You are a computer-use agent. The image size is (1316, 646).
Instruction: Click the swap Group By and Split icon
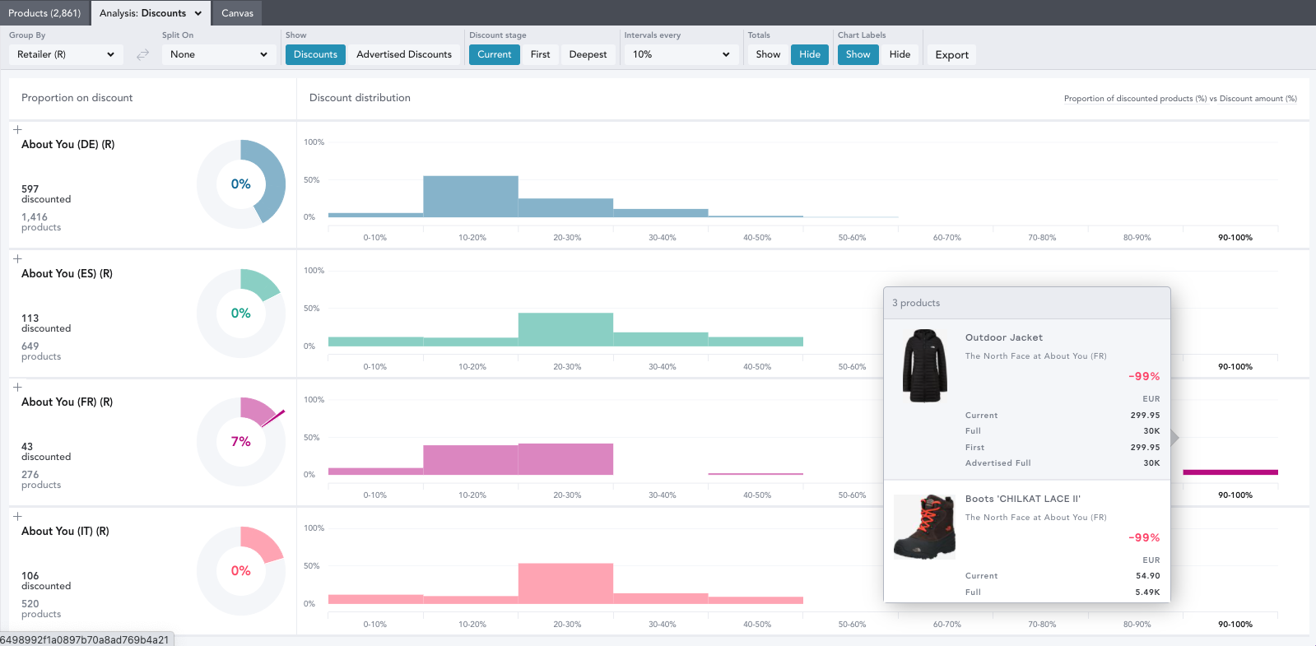[142, 54]
